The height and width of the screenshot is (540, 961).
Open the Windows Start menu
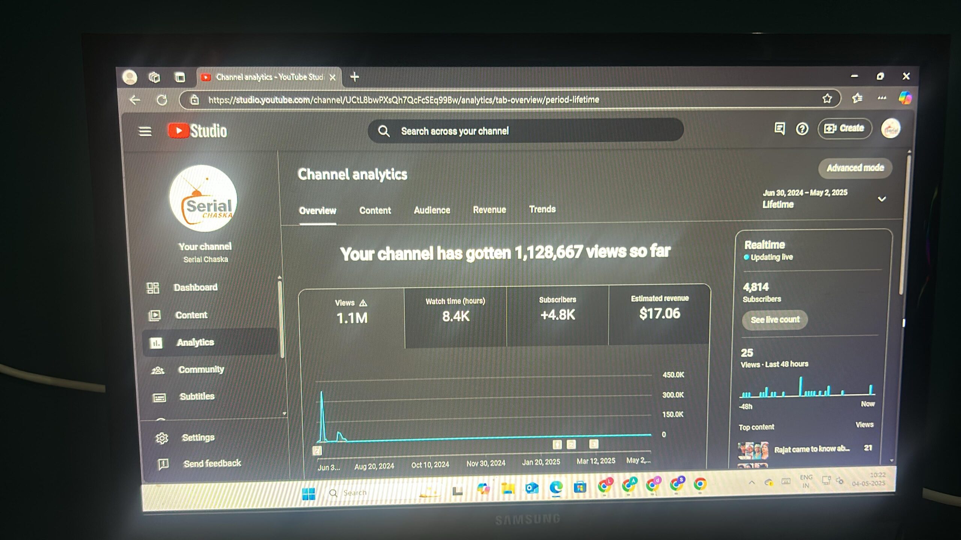click(x=309, y=494)
